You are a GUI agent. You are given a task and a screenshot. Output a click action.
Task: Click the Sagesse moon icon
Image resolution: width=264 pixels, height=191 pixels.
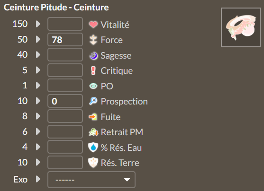93,56
